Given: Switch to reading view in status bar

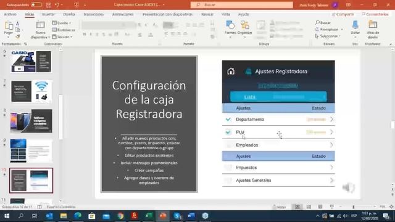Looking at the screenshot, I should point(320,207).
